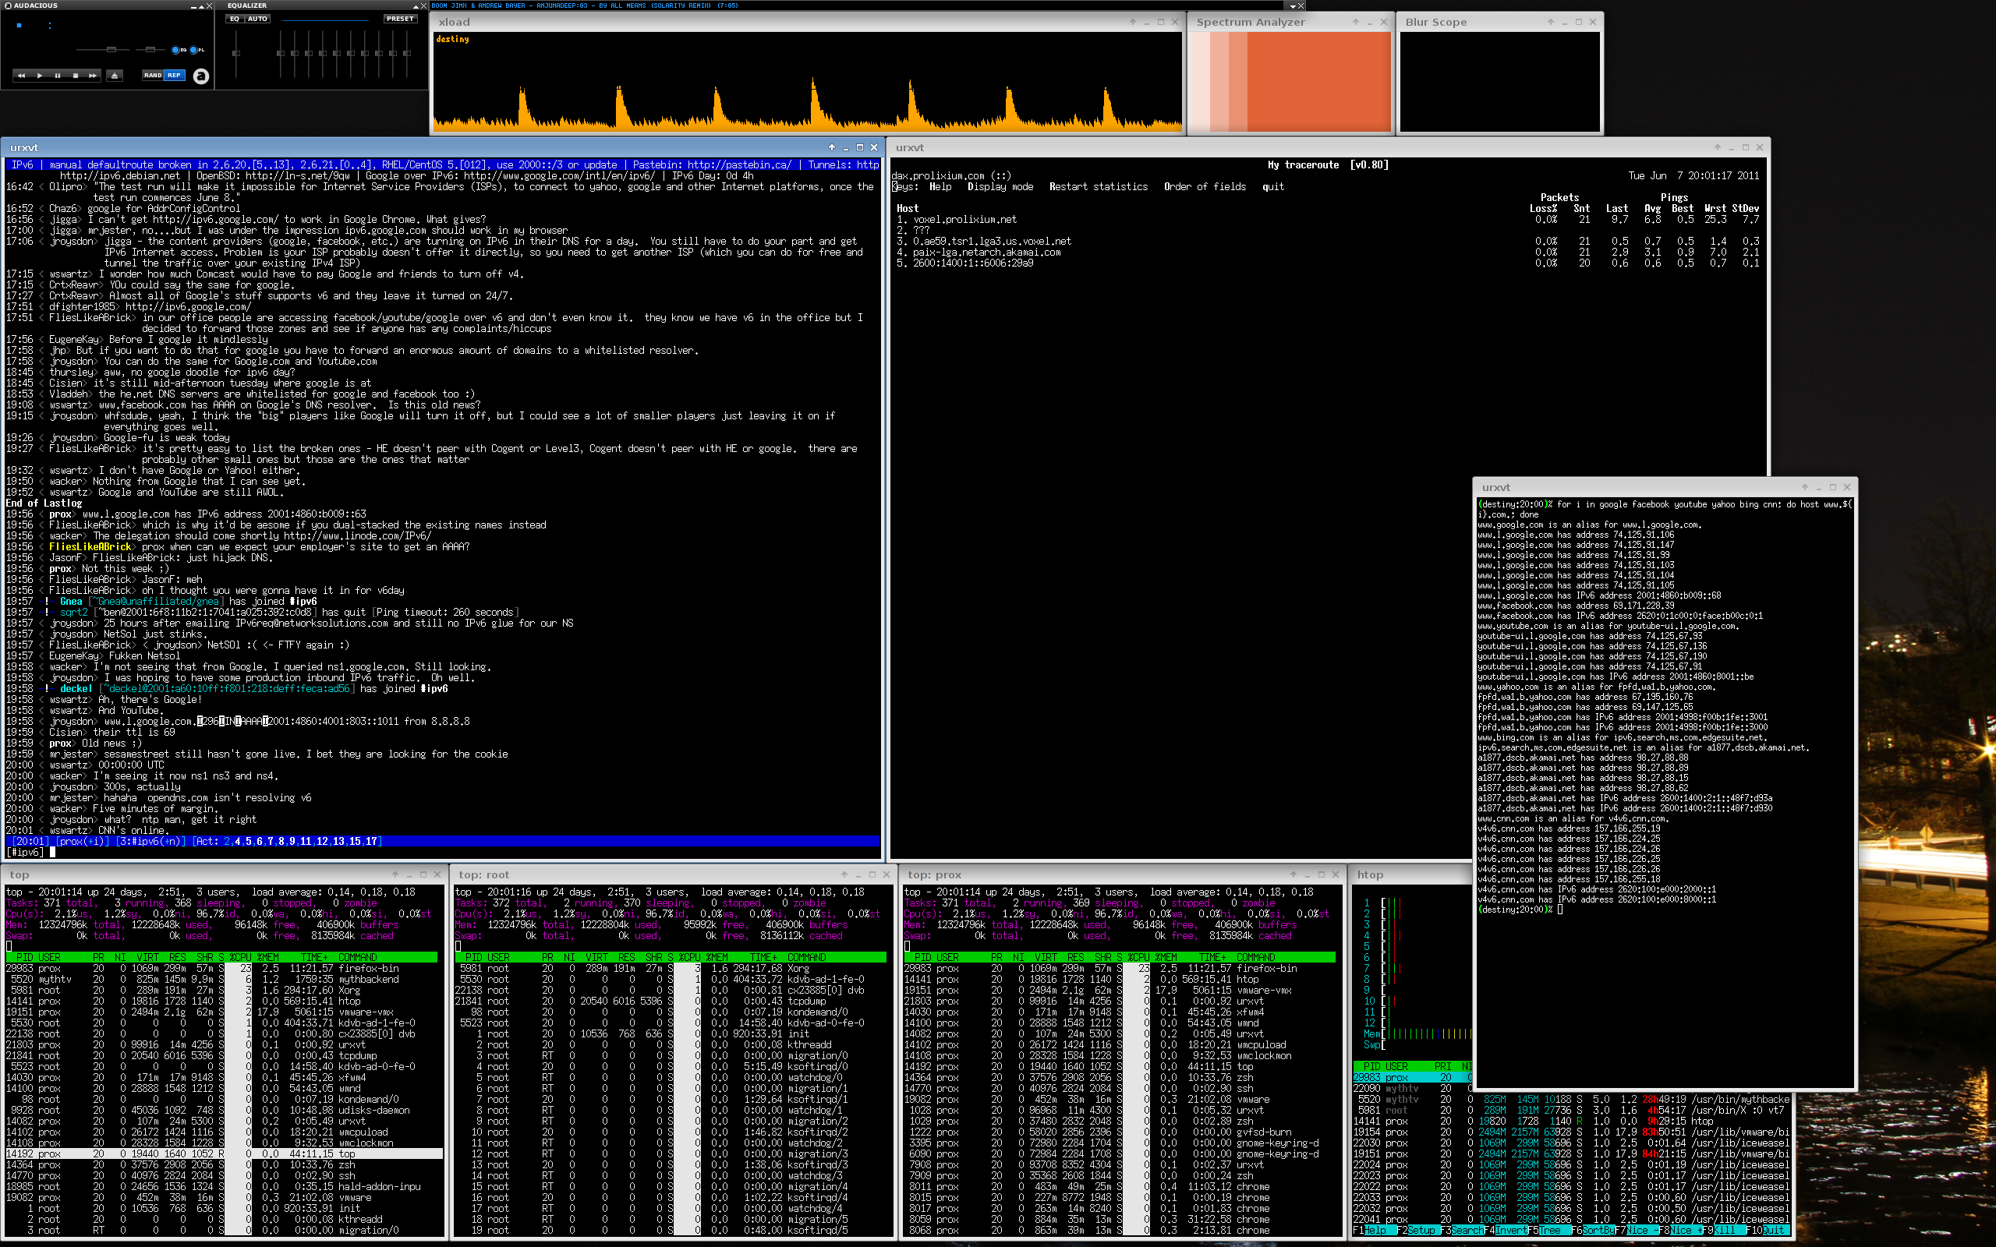This screenshot has width=1996, height=1247.
Task: Pause playback in Audacious
Action: click(58, 76)
